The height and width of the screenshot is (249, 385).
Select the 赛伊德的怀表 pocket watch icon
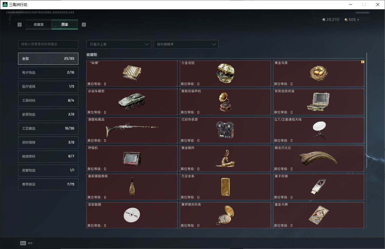(225, 215)
